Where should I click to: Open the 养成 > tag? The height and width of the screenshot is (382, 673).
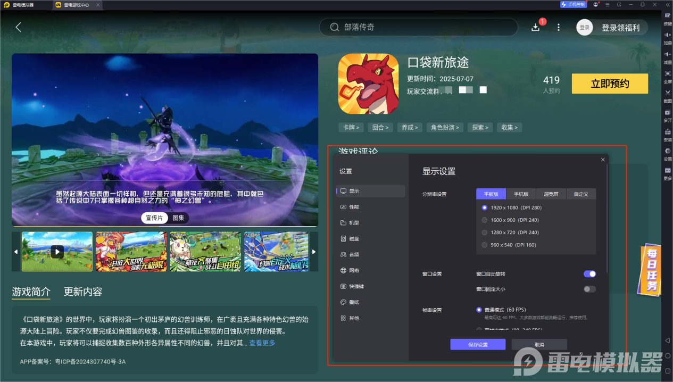(410, 128)
